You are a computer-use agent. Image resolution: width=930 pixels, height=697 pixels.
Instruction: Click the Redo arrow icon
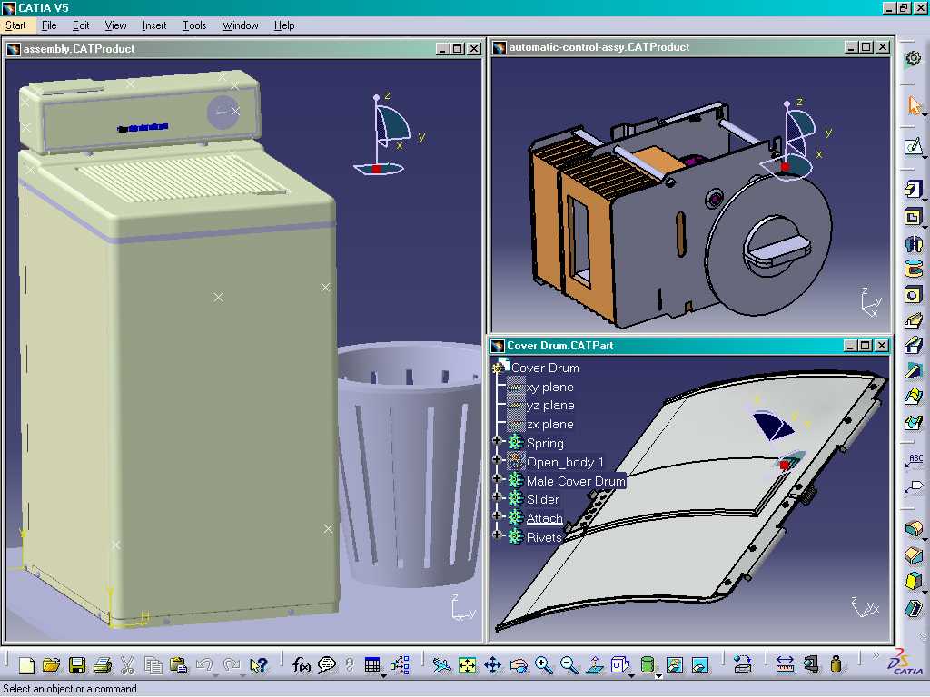coord(232,665)
